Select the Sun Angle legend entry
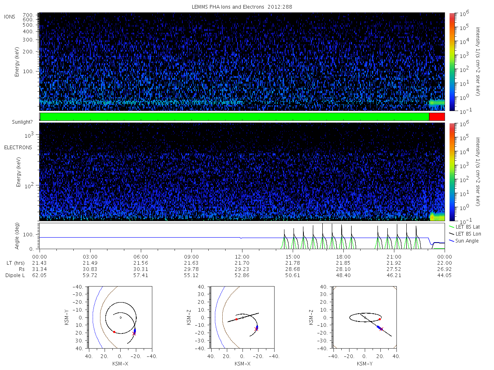494x370 pixels. click(466, 240)
